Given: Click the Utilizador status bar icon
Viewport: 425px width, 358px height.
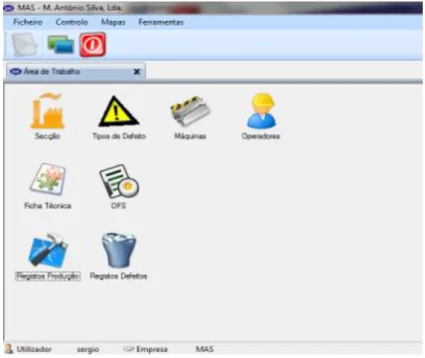Looking at the screenshot, I should click(9, 349).
